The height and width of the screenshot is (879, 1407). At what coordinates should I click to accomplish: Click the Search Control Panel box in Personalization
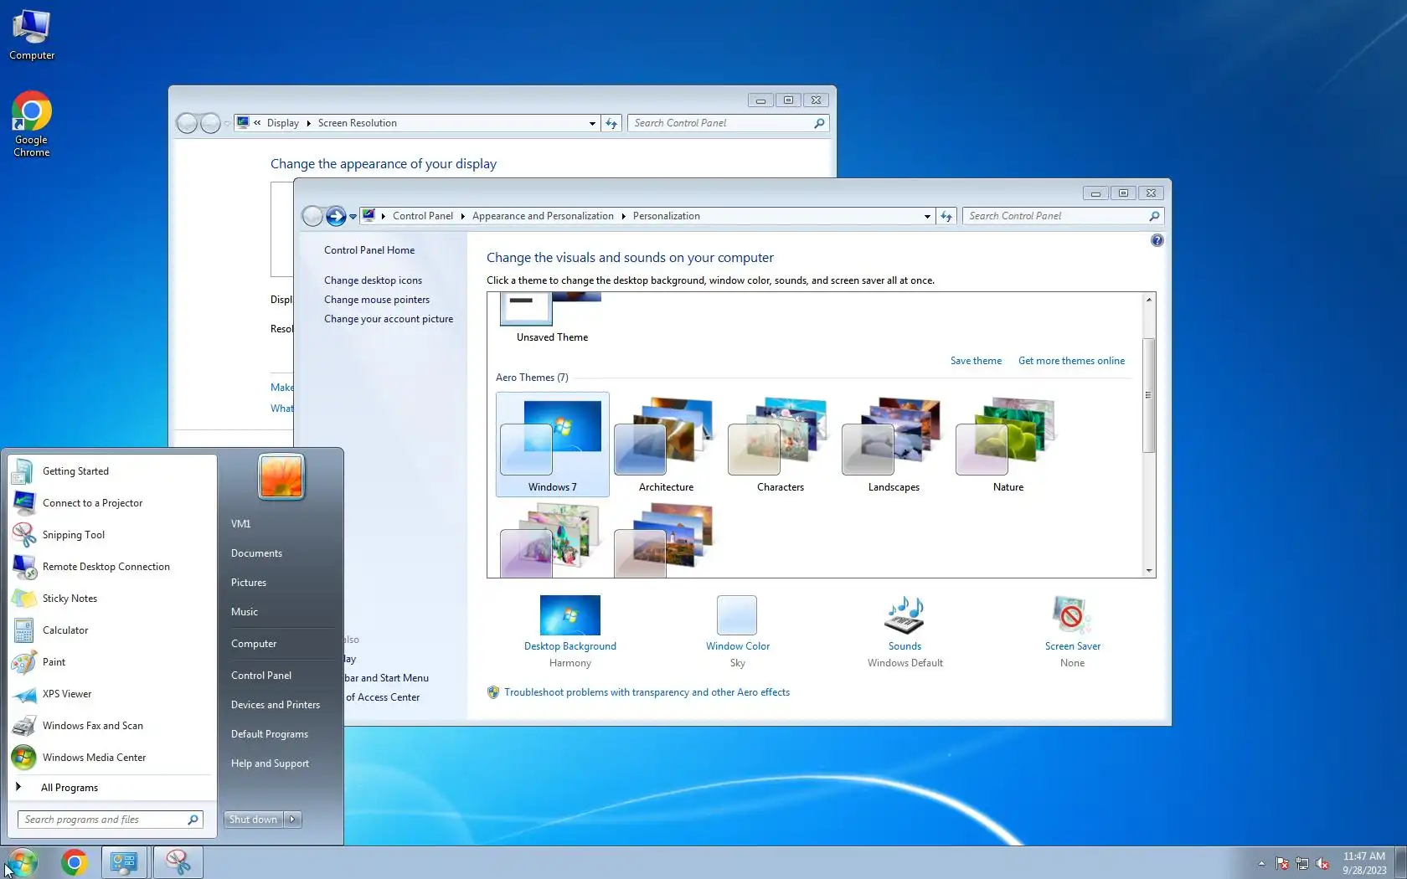[x=1063, y=216]
